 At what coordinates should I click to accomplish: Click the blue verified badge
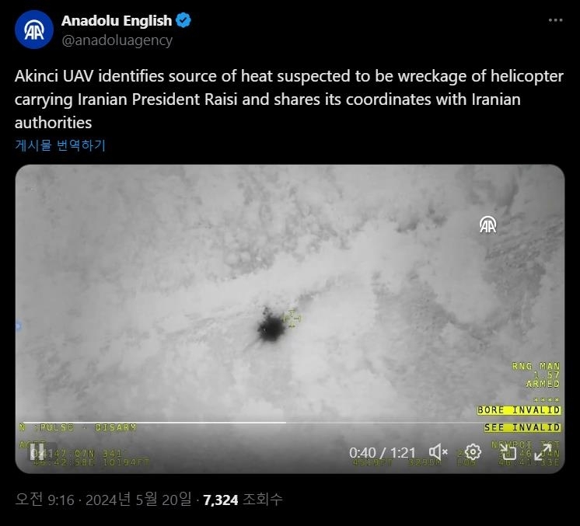183,20
